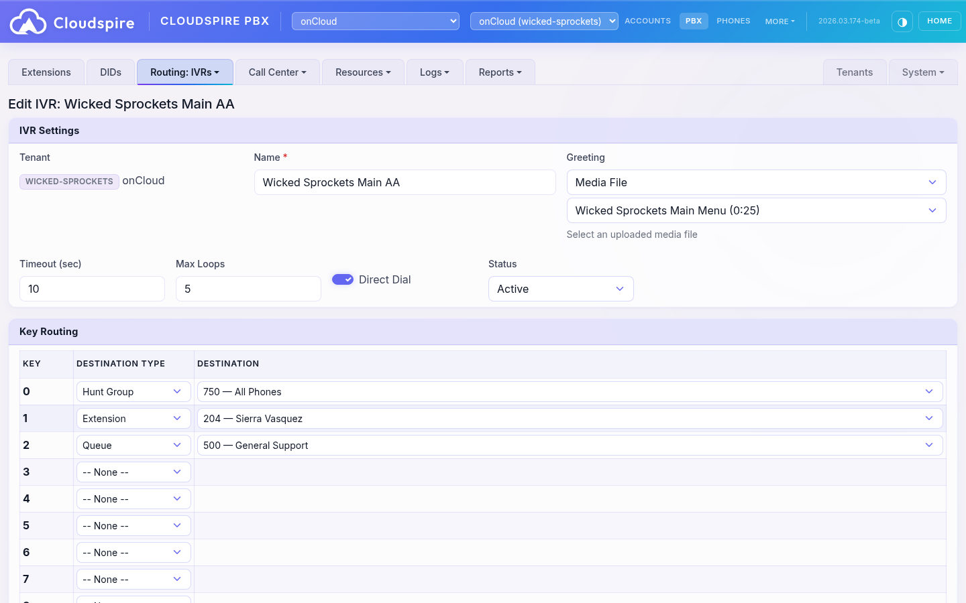Edit the IVR Name field
Viewport: 966px width, 603px height.
click(x=405, y=182)
